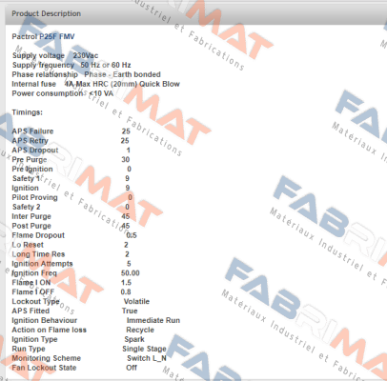Viewport: 387px width, 381px height.
Task: Click the Lo Reset label
Action: click(x=28, y=245)
